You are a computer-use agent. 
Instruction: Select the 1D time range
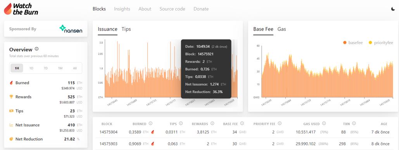tap(31, 68)
